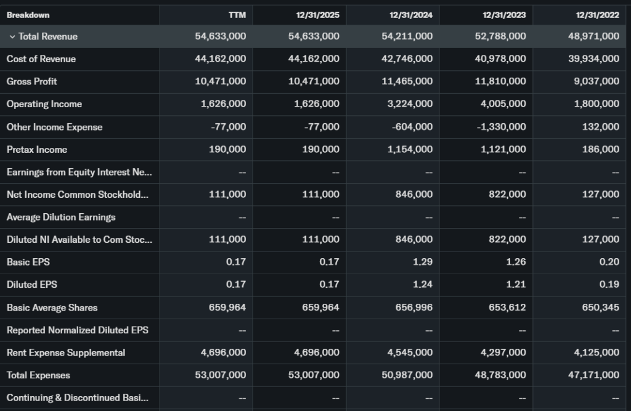631x411 pixels.
Task: Click the Basic EPS row label
Action: [x=28, y=262]
